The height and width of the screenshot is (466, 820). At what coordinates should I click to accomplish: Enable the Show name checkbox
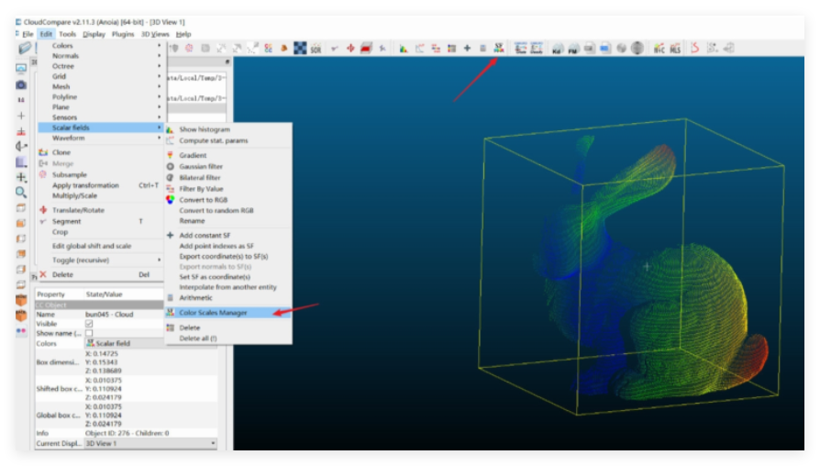[x=89, y=333]
